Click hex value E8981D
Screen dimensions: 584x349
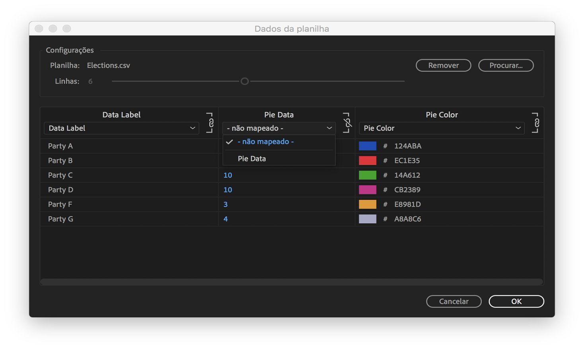(407, 204)
